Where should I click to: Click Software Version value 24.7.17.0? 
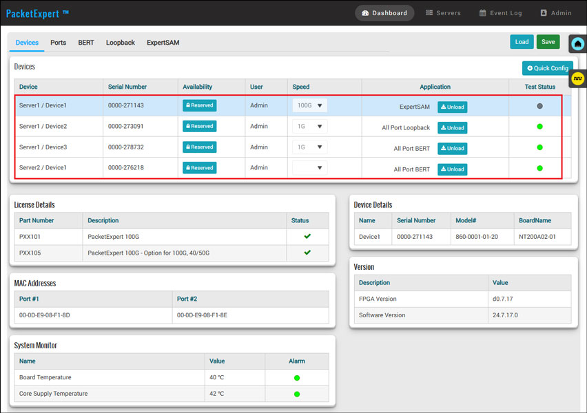(x=506, y=315)
